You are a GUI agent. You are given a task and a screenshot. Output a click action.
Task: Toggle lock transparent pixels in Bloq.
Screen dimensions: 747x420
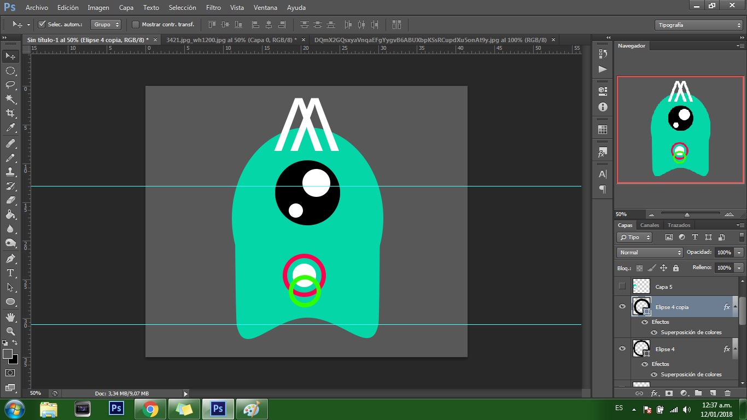639,268
